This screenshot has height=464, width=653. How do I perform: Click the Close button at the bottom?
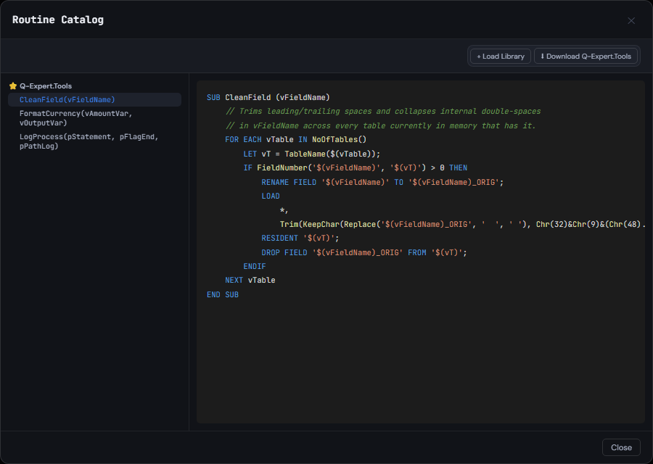(x=621, y=447)
